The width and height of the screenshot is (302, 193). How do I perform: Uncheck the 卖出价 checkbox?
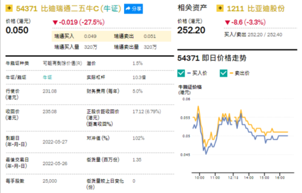(x=223, y=73)
